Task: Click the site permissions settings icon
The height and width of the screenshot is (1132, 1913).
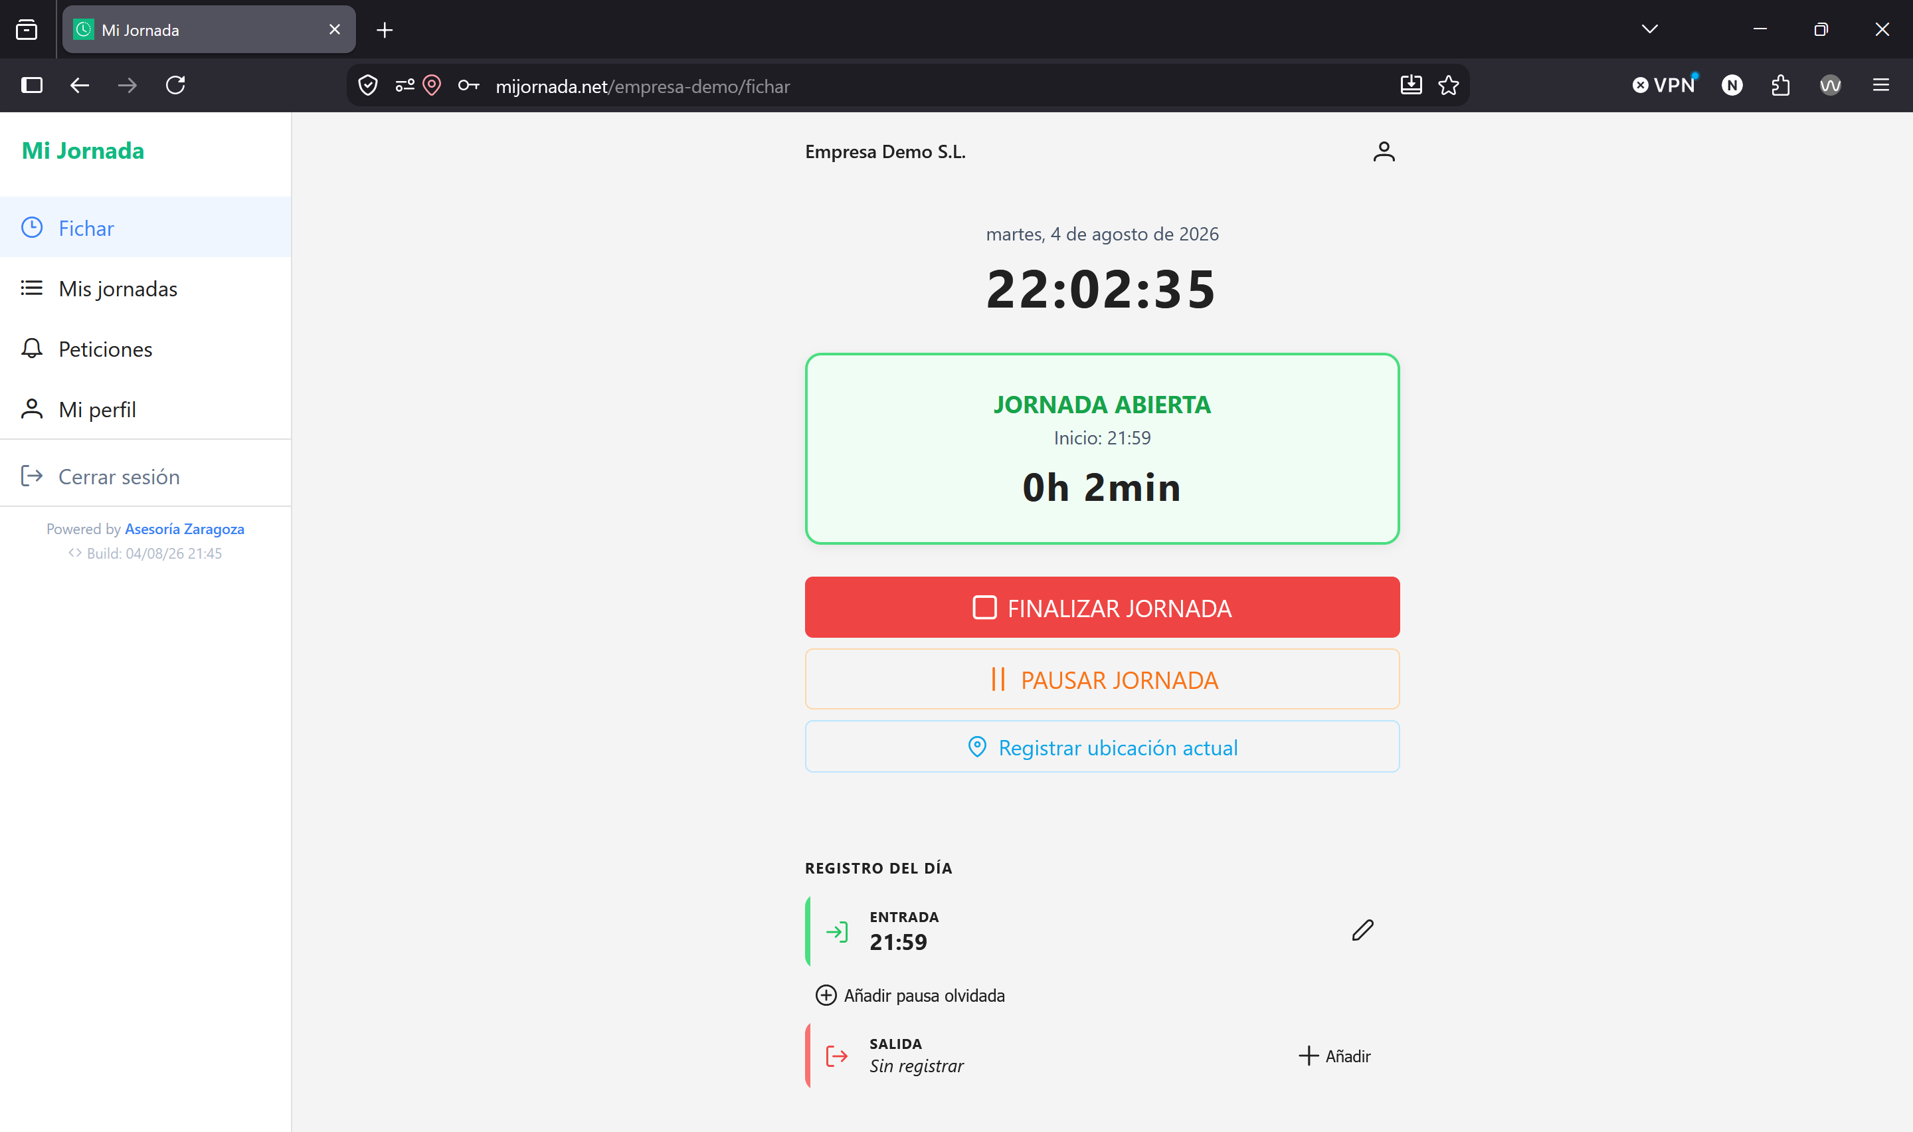Action: coord(405,86)
